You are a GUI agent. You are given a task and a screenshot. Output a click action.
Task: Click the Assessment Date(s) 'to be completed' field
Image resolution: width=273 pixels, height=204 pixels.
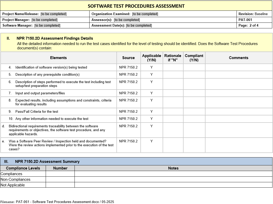tap(139, 25)
